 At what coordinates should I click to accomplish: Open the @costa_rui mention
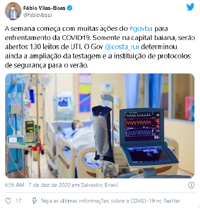pos(122,47)
